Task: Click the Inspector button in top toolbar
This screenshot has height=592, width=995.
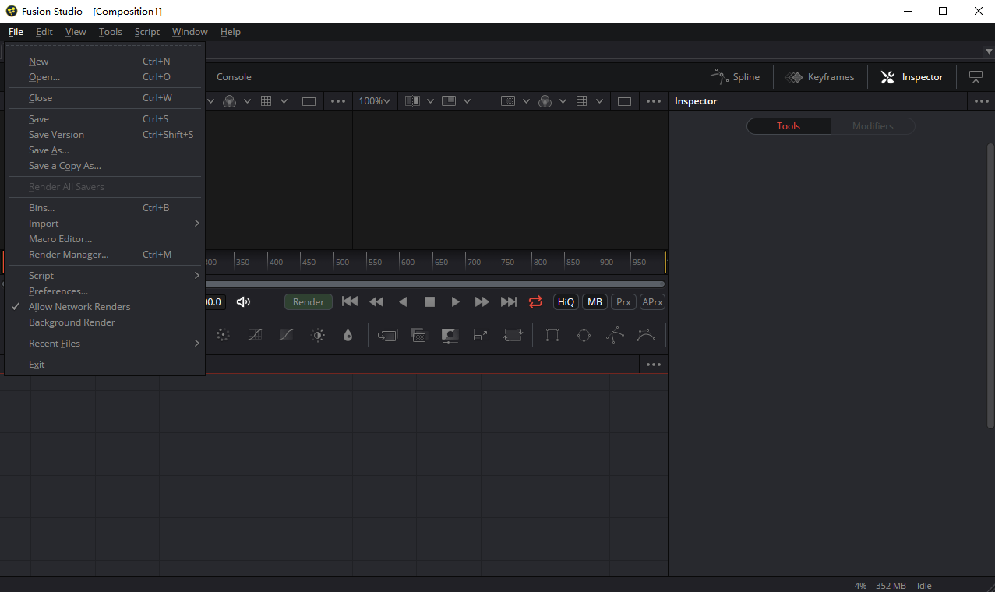Action: 912,77
